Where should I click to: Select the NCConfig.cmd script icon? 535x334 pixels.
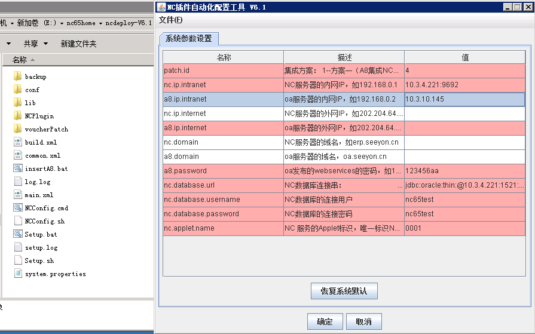coord(18,207)
